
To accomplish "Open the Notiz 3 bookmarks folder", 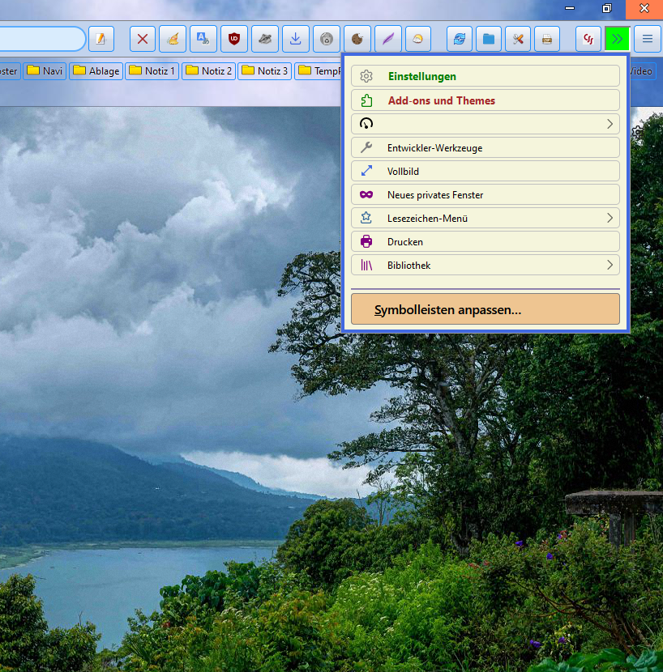I will (x=264, y=70).
